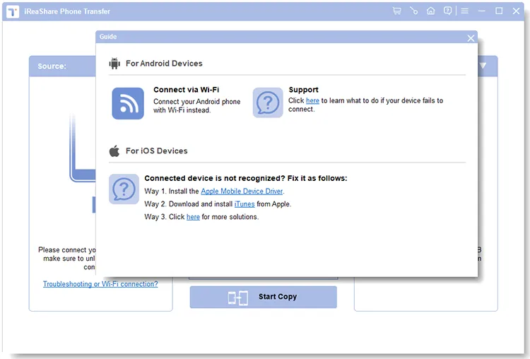
Task: Maximize the iReaShare window
Action: coord(499,11)
